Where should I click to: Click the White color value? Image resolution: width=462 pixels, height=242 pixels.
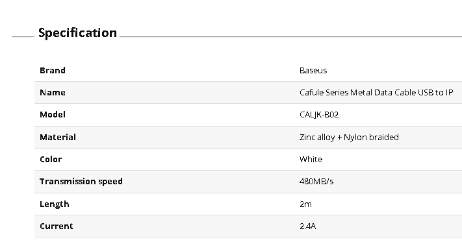311,160
